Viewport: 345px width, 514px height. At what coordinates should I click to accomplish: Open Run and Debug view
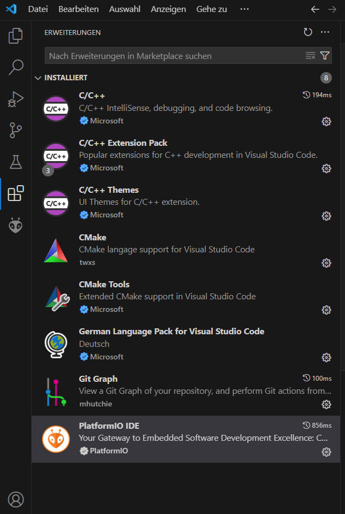(16, 99)
